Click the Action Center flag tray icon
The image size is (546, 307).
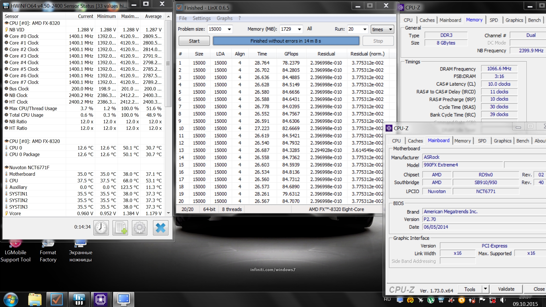pyautogui.click(x=482, y=300)
